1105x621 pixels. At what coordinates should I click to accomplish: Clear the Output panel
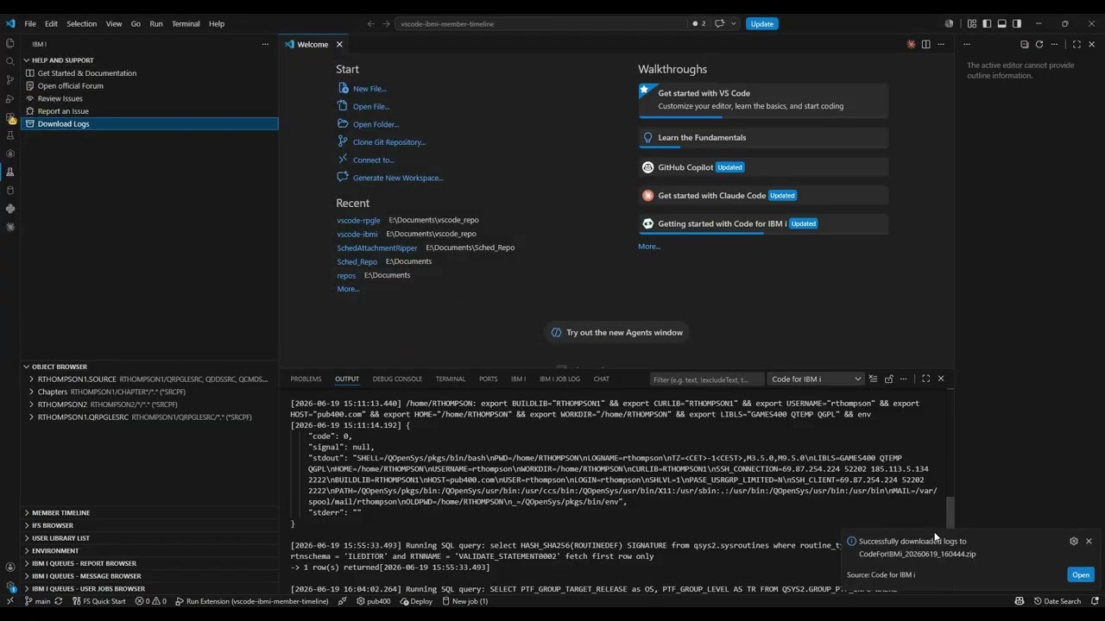click(x=874, y=379)
